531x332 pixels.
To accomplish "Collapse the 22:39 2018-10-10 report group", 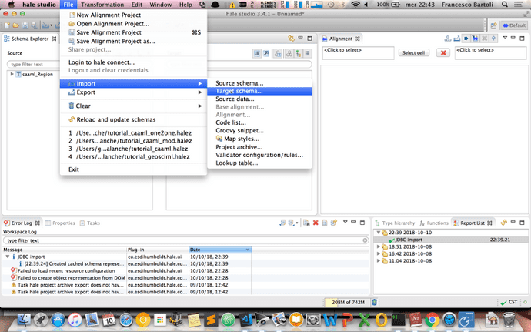I will [x=378, y=232].
